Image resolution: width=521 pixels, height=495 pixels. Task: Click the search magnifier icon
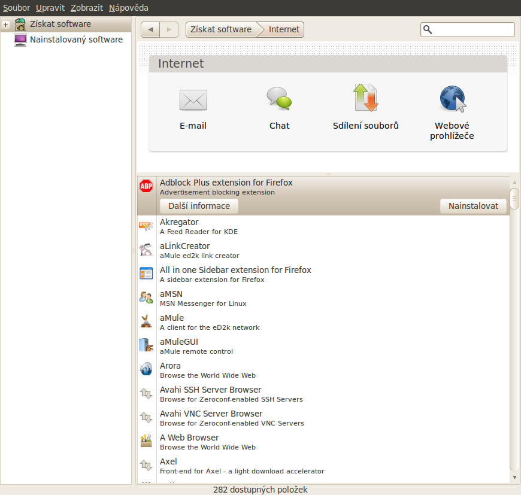428,29
